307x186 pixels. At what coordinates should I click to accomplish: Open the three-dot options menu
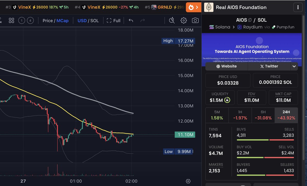(298, 7)
